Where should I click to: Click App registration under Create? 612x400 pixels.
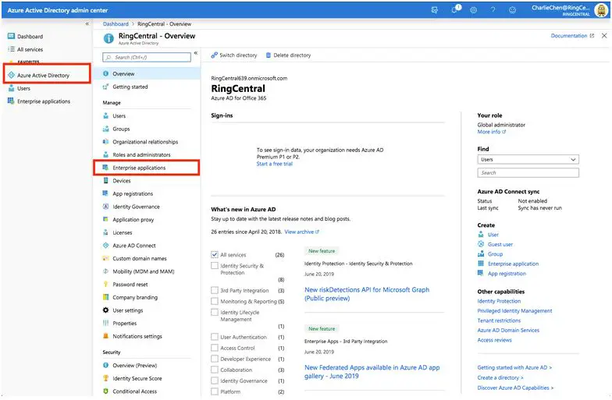point(507,274)
